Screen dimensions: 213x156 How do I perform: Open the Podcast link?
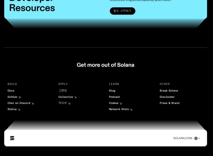(x=114, y=97)
